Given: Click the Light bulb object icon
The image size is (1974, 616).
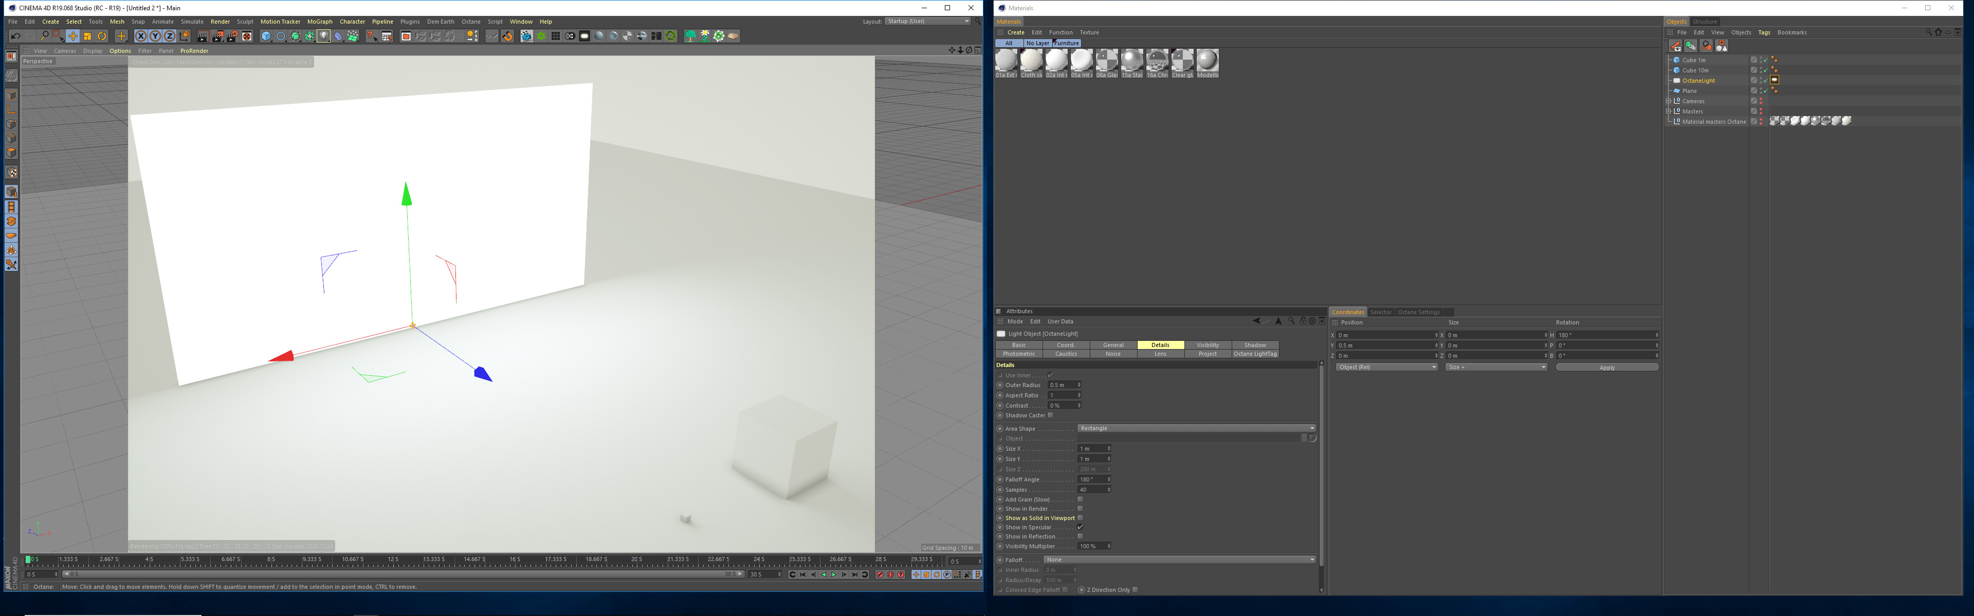Looking at the screenshot, I should [x=323, y=36].
